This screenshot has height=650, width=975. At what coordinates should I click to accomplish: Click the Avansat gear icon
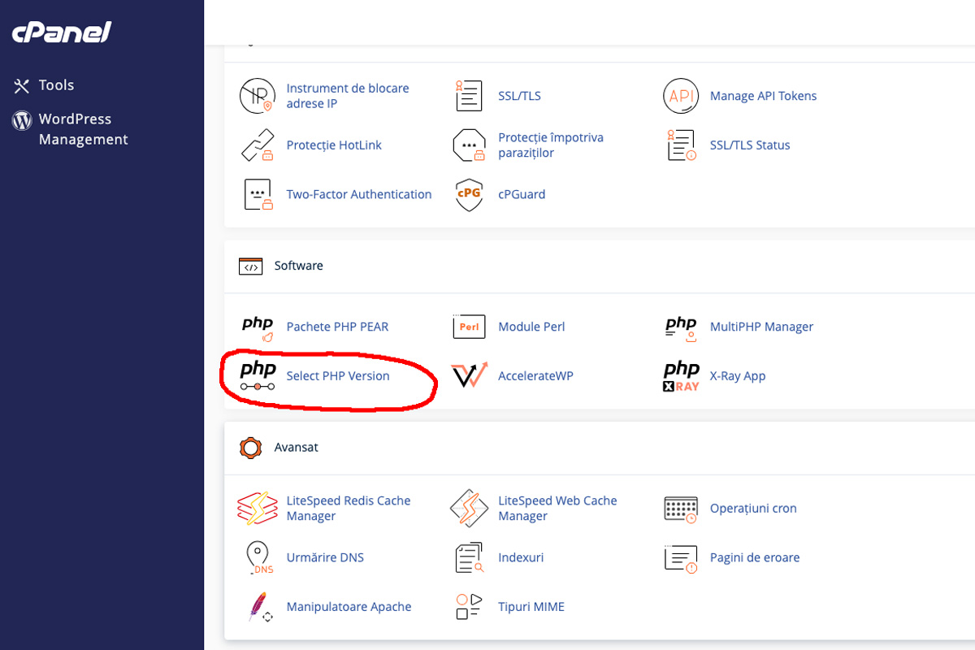click(x=250, y=448)
